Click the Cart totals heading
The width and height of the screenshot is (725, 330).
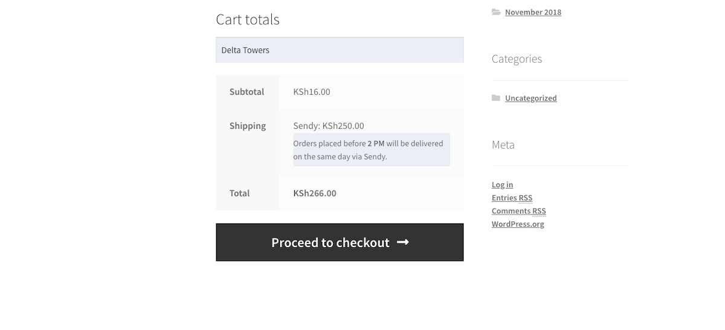tap(248, 19)
